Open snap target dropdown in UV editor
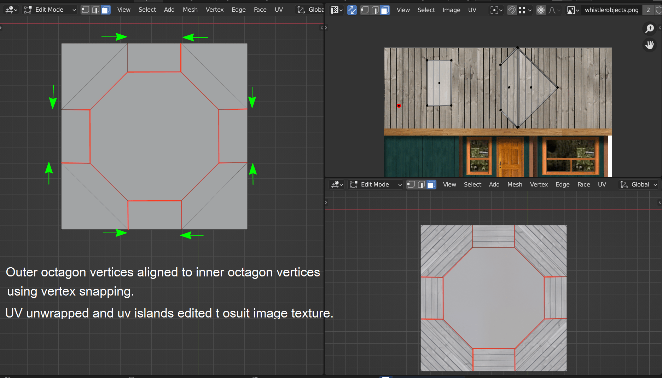The height and width of the screenshot is (378, 662). (525, 10)
